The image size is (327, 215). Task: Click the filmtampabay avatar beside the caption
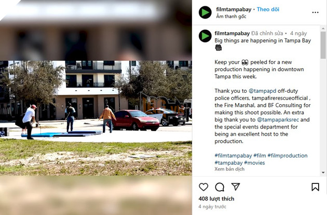(x=205, y=36)
